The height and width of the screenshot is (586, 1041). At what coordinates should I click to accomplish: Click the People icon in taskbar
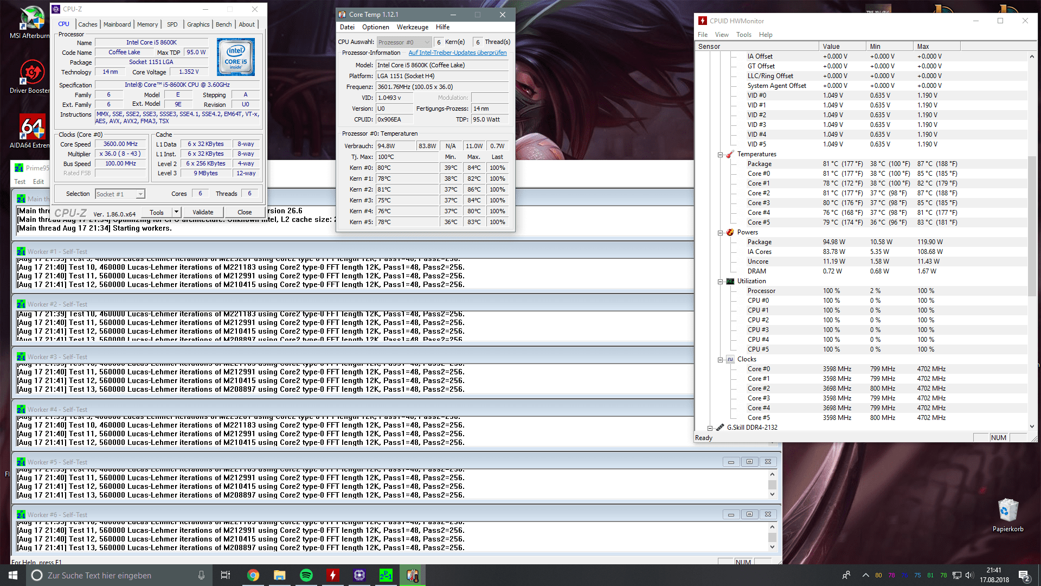[x=846, y=575]
